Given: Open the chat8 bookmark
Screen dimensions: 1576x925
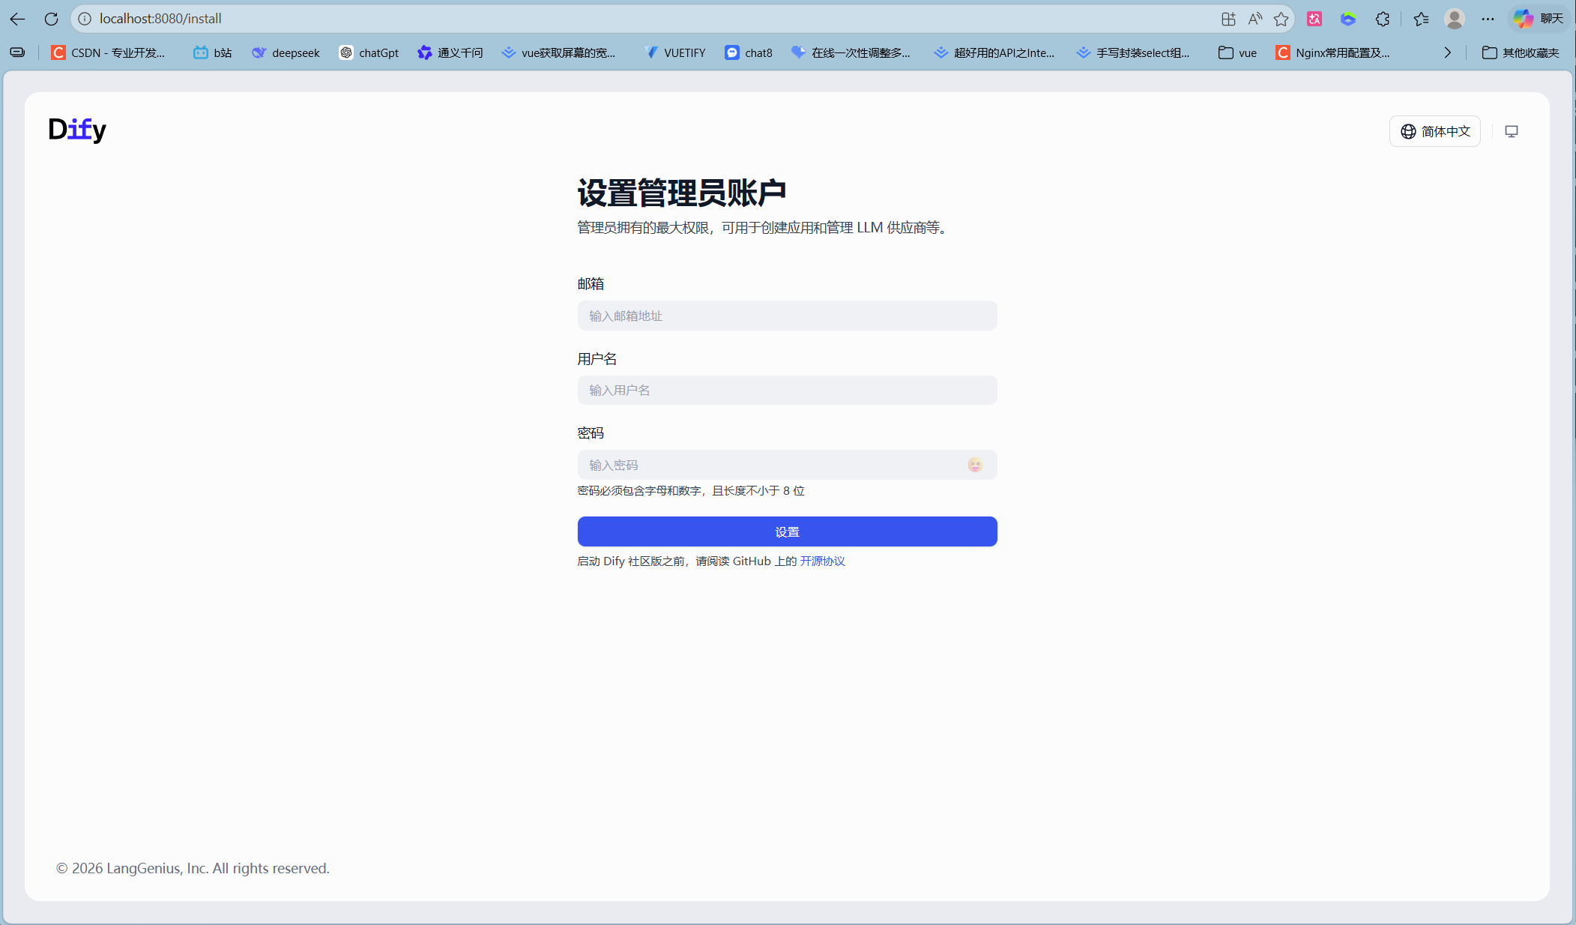Looking at the screenshot, I should 749,52.
